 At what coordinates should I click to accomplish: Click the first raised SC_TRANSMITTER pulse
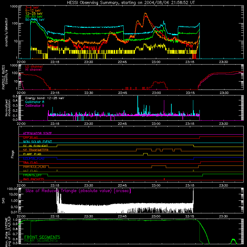pos(144,149)
